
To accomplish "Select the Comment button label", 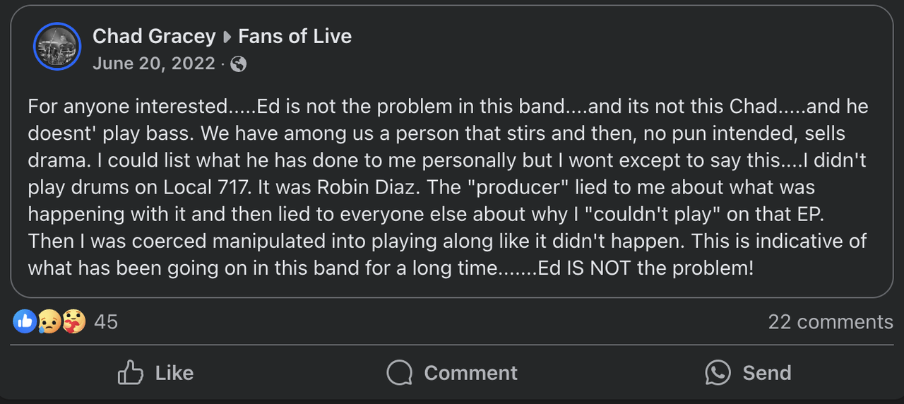I will tap(470, 373).
